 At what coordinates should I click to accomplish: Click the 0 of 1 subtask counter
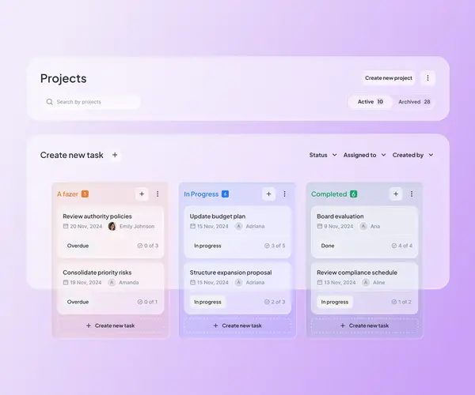(147, 302)
